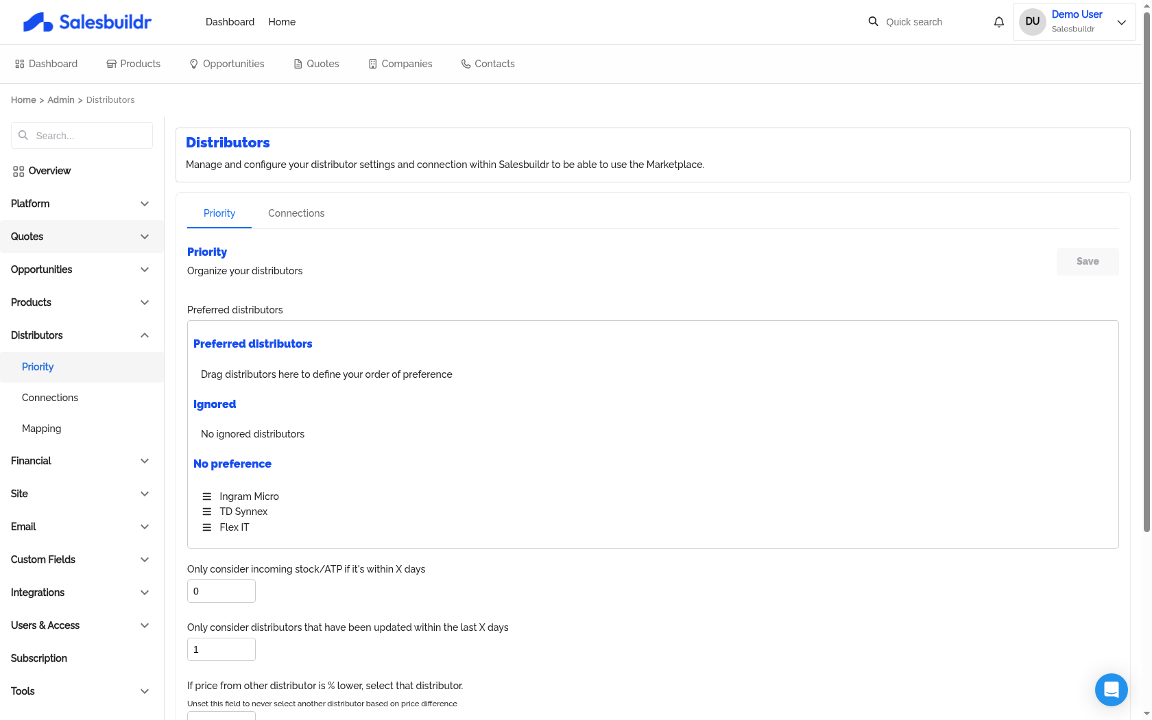
Task: Collapse the Distributors sidebar section
Action: click(82, 335)
